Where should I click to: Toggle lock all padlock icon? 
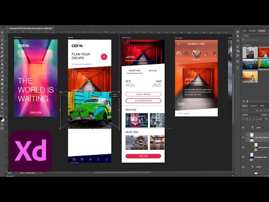tap(260, 119)
